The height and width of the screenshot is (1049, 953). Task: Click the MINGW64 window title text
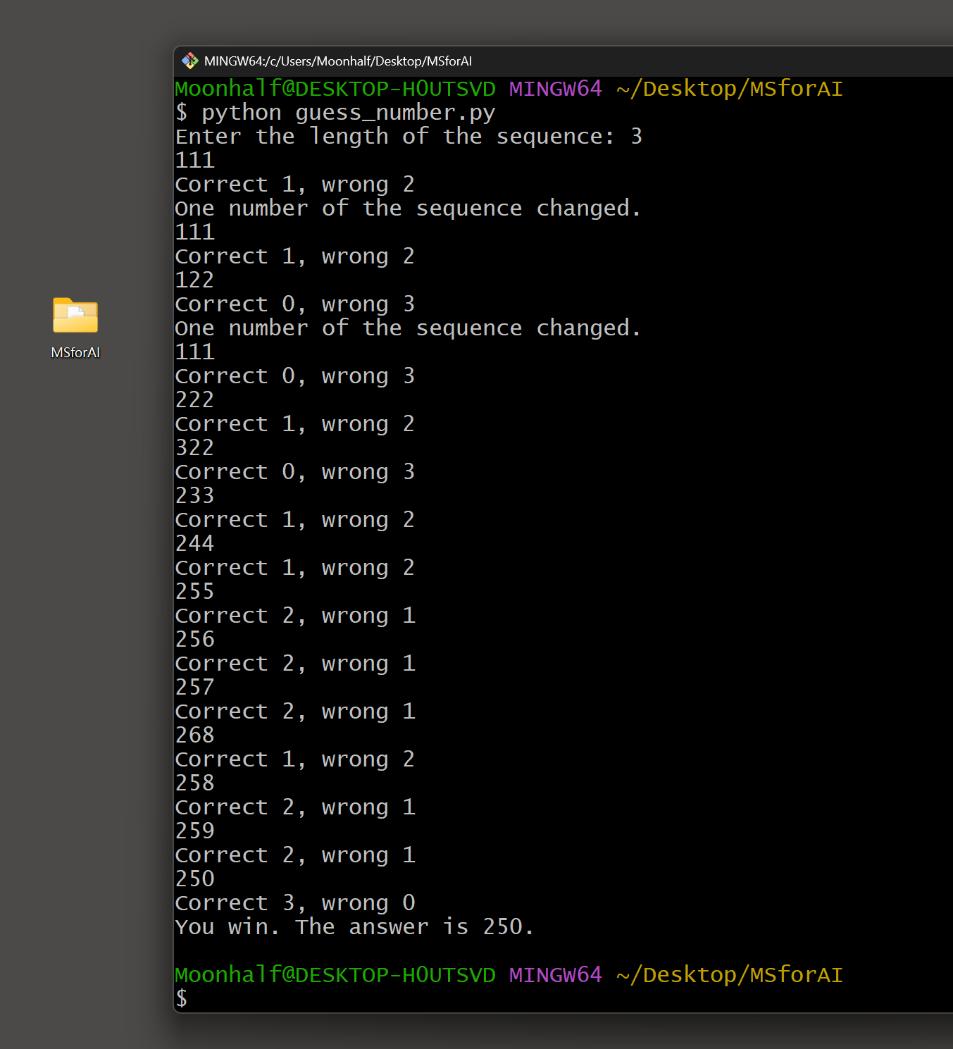click(x=338, y=61)
